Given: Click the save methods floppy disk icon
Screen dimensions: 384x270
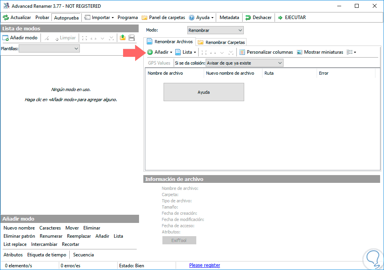Looking at the screenshot, I should 132,38.
